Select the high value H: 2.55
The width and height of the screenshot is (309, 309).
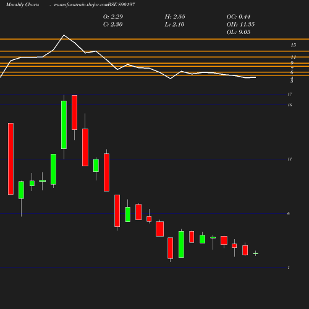pos(175,17)
